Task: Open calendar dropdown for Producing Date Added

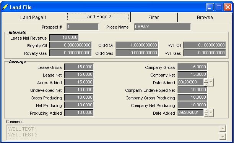Action: [211, 113]
